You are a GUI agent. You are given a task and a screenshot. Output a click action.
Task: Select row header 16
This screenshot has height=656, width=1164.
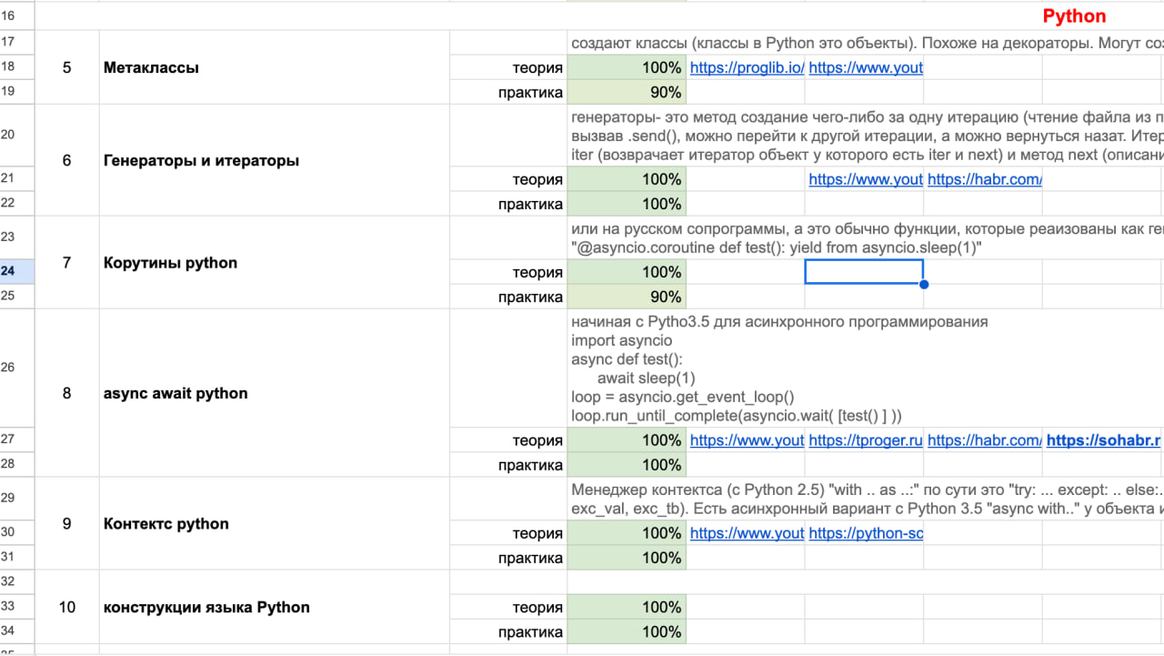click(8, 15)
